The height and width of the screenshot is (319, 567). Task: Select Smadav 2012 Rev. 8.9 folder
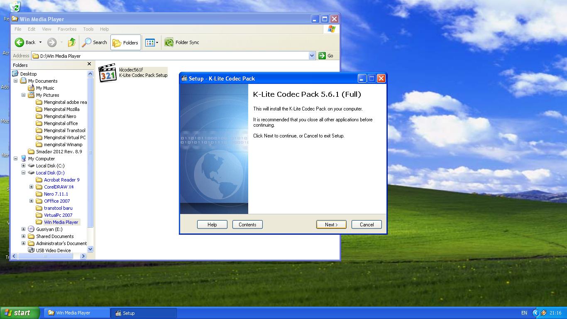click(59, 152)
